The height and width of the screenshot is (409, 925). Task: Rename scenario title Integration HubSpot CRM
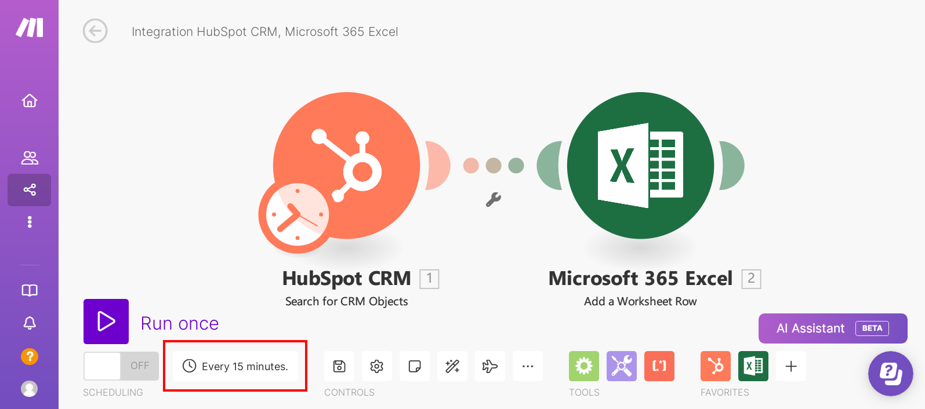[265, 32]
